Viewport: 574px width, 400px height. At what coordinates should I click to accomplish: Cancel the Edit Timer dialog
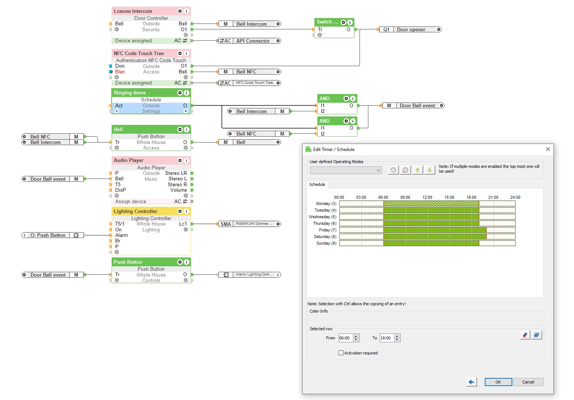point(528,382)
